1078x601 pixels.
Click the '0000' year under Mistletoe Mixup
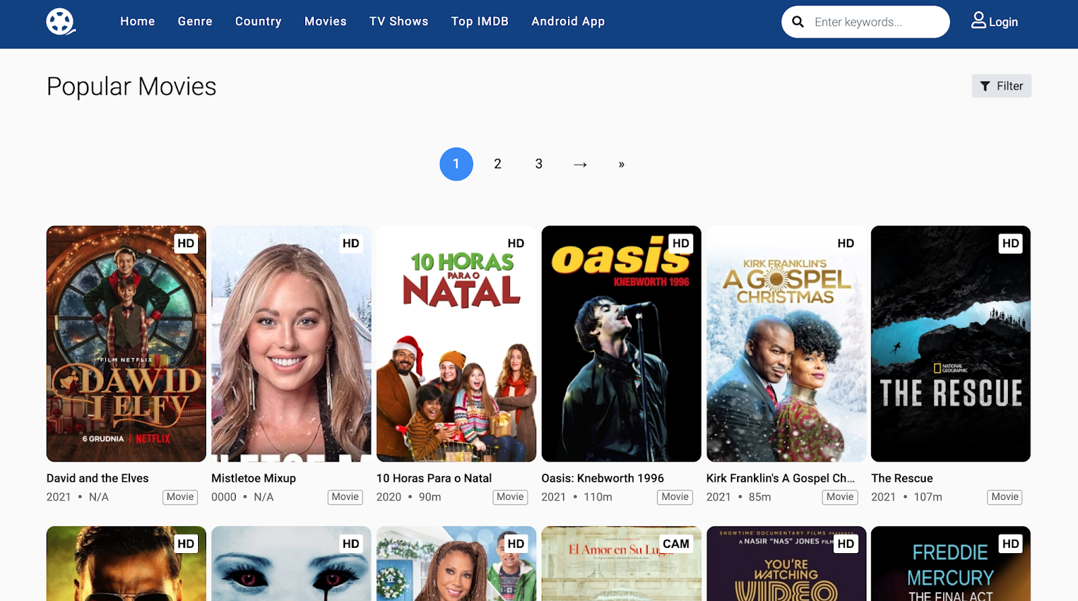pos(224,497)
